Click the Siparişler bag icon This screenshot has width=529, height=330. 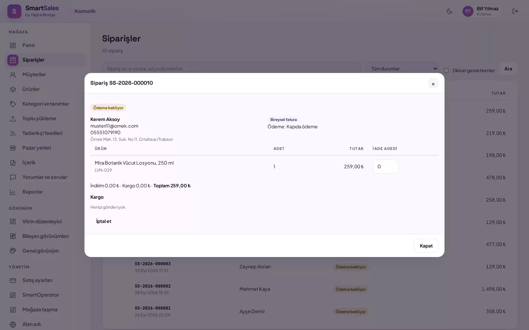click(x=13, y=60)
